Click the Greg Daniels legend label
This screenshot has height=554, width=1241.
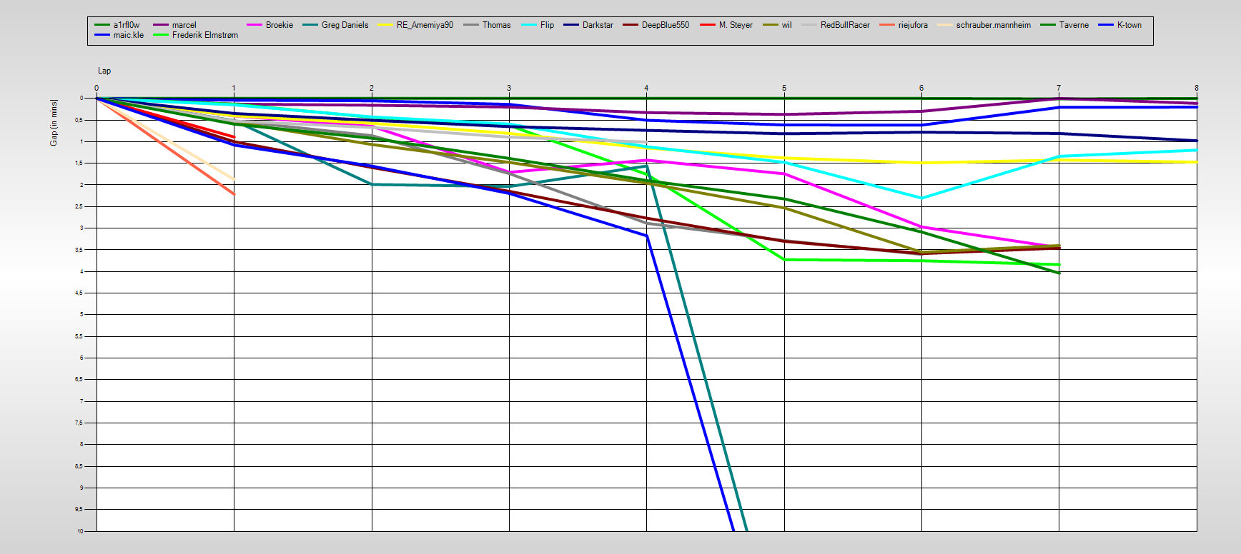click(x=345, y=25)
